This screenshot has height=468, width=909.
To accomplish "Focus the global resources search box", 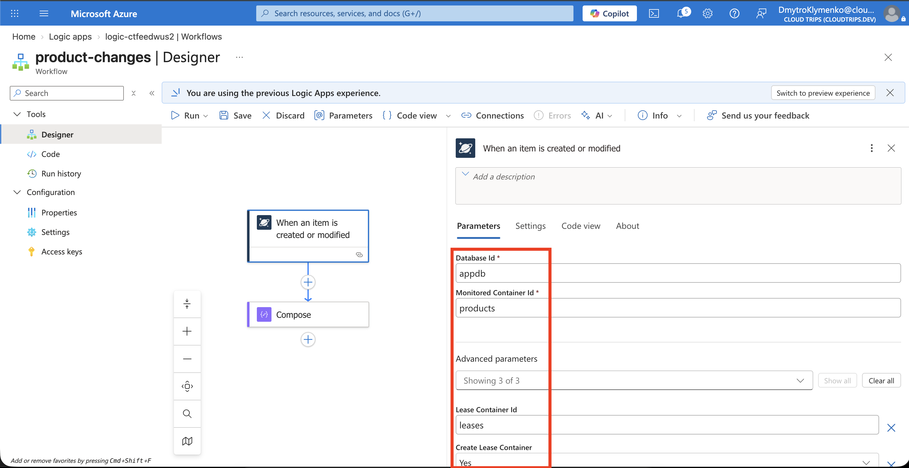I will (415, 13).
